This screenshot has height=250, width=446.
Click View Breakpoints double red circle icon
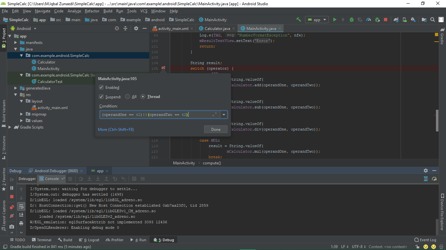pos(12,207)
